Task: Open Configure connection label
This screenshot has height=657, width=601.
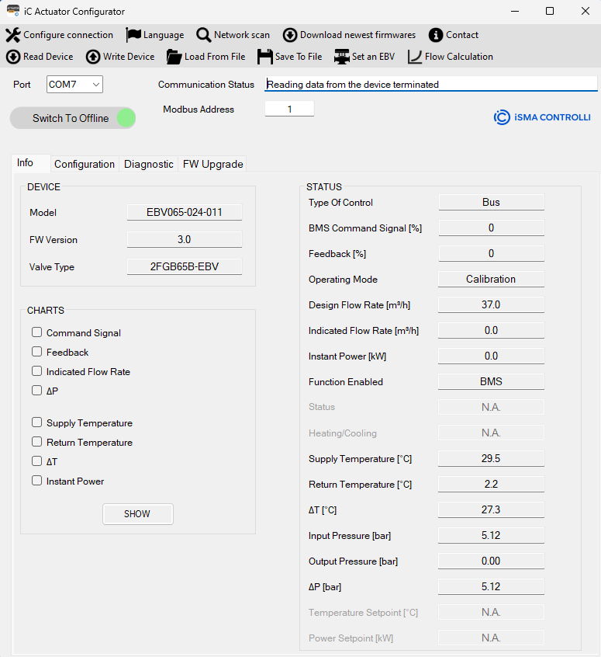Action: click(x=68, y=35)
